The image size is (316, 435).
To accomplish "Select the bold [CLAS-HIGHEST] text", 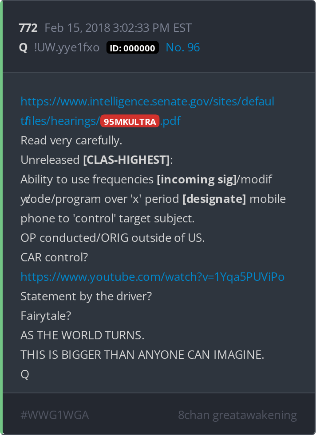I will tap(126, 160).
